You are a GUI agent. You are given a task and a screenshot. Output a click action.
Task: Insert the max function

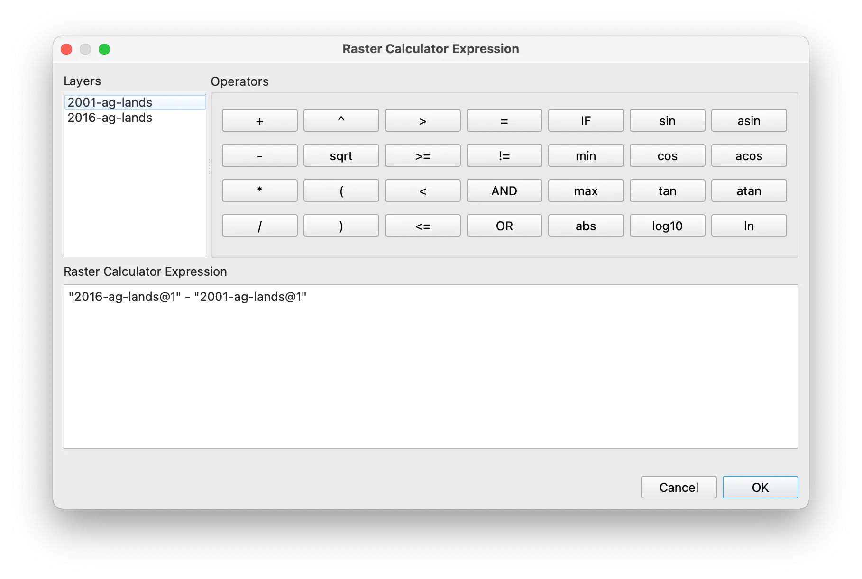pyautogui.click(x=586, y=190)
